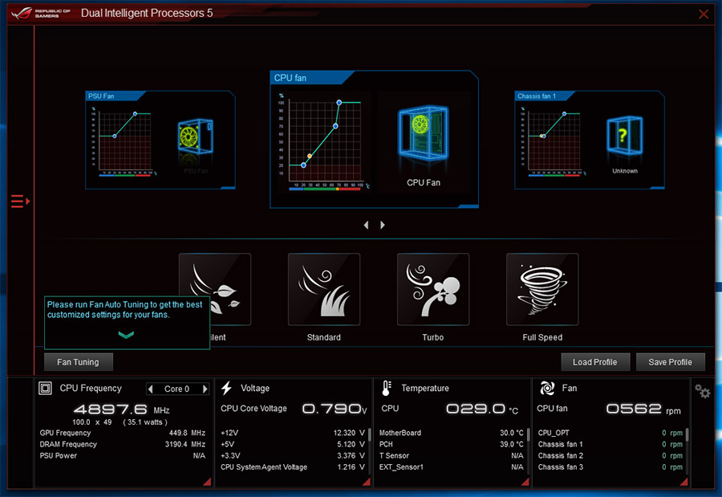Click the PSU fan illustration
This screenshot has width=722, height=497.
click(x=195, y=137)
